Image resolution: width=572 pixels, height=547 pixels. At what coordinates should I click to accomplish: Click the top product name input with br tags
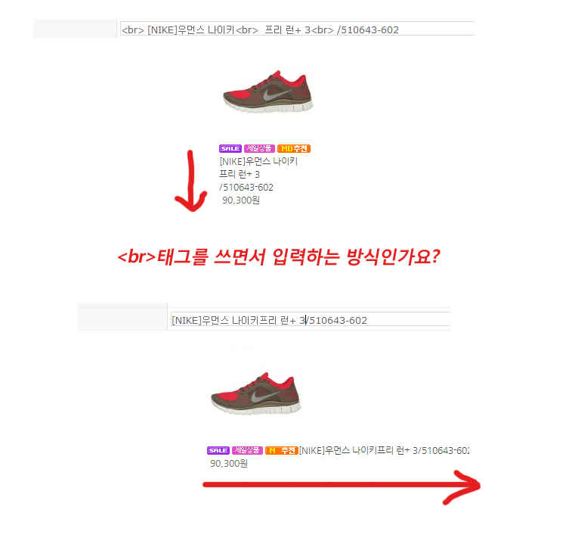[297, 29]
